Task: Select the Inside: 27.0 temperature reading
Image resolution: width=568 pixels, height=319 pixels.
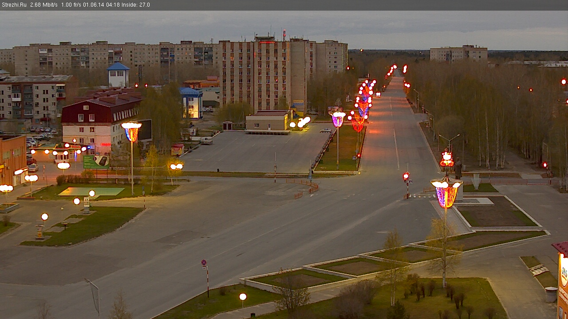Action: tap(136, 5)
